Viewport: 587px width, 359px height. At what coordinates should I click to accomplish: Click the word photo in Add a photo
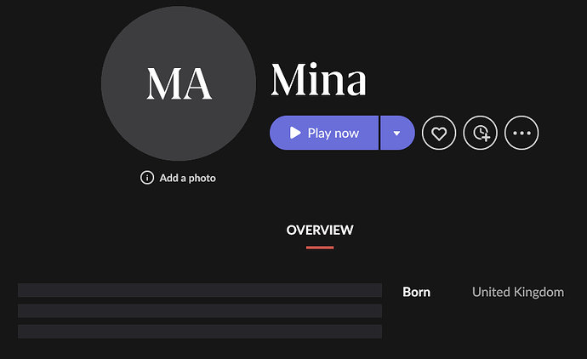coord(202,178)
